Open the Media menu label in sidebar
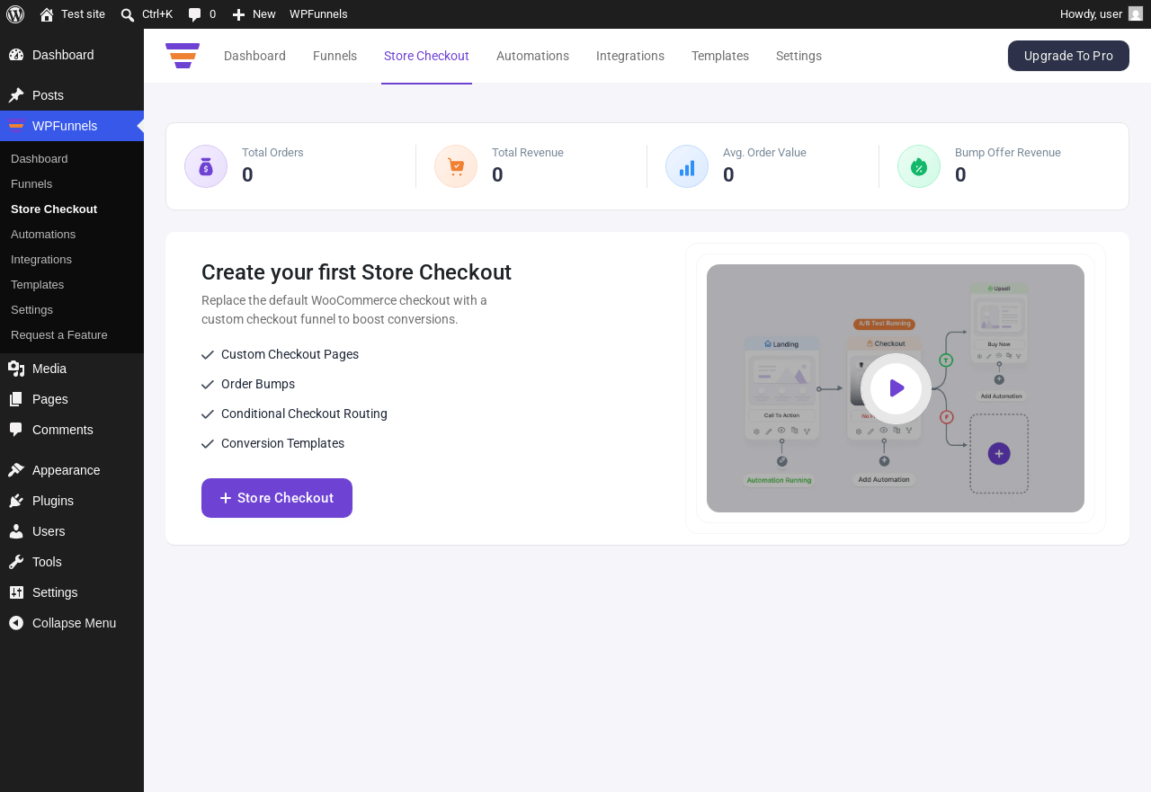This screenshot has width=1151, height=792. (x=49, y=369)
